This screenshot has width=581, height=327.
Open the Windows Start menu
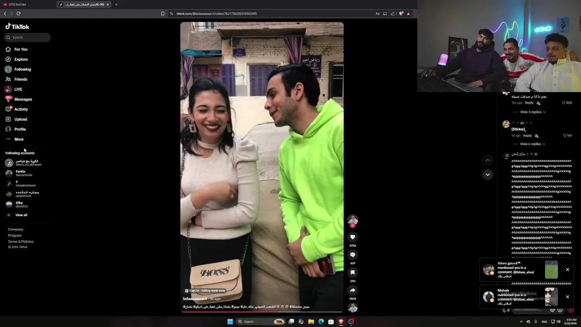click(230, 322)
